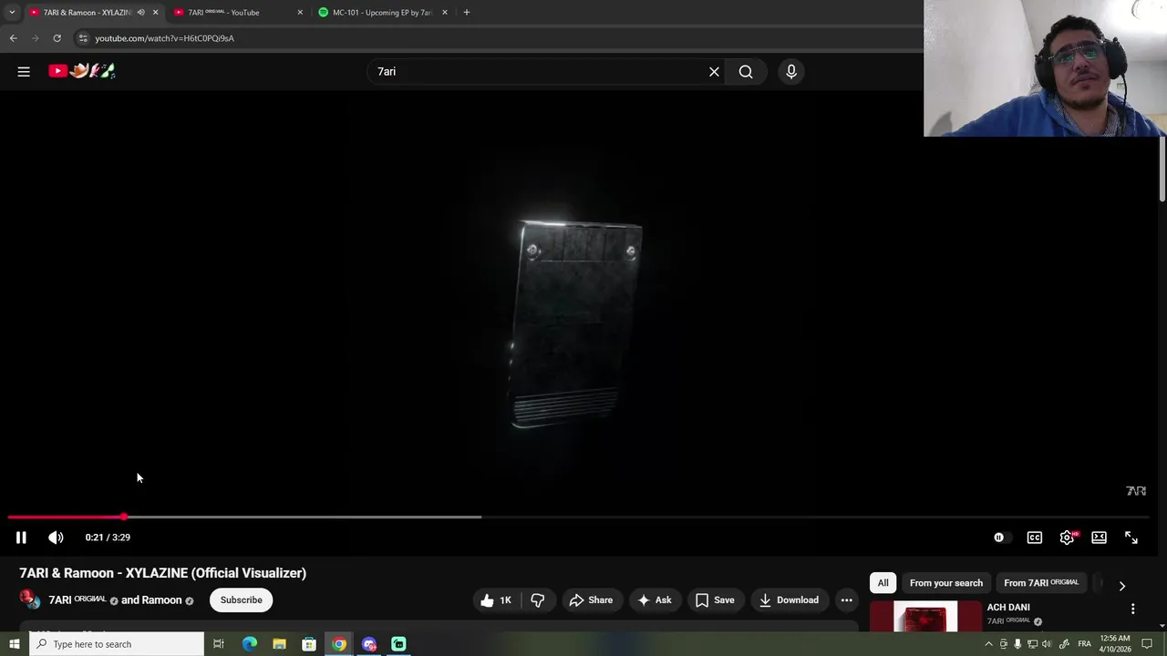Open the Windows Start menu
The image size is (1167, 656).
click(15, 644)
